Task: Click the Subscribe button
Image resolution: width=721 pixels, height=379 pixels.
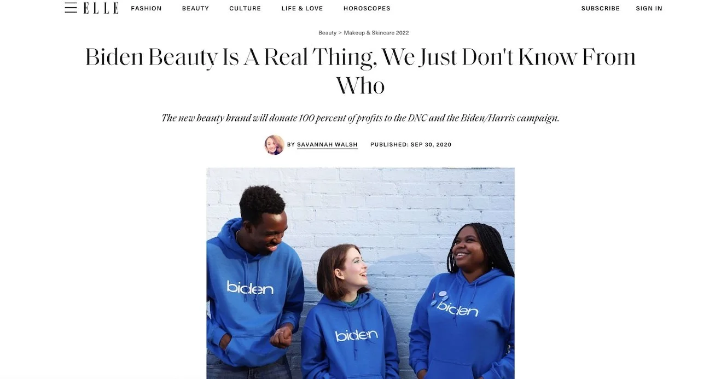Action: click(600, 8)
